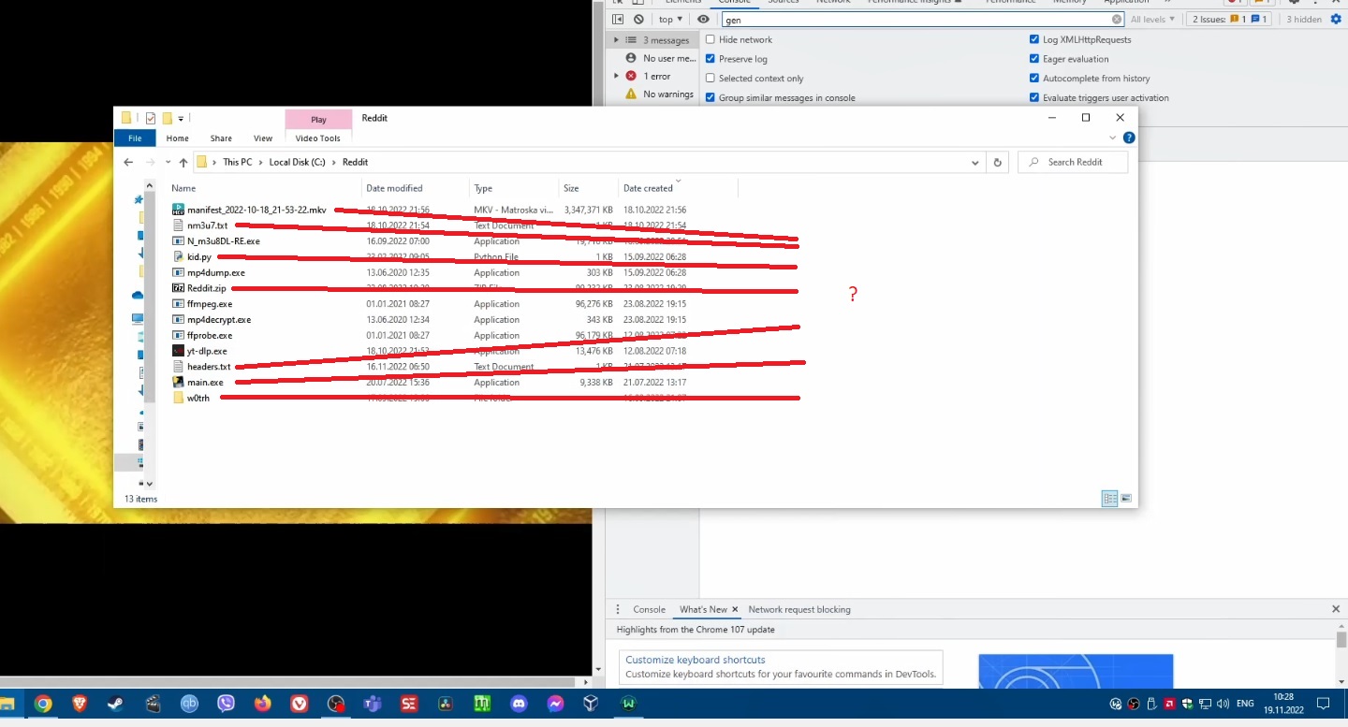Disable Eager evaluation

coord(1034,59)
